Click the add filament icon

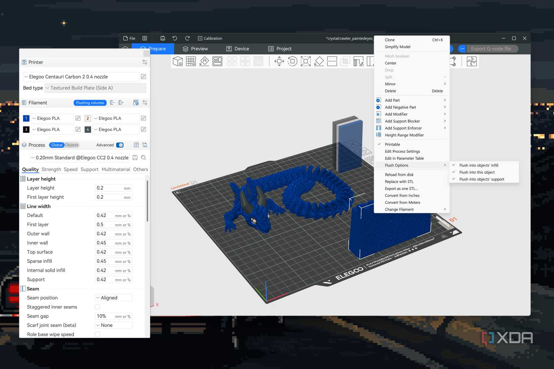(x=121, y=103)
